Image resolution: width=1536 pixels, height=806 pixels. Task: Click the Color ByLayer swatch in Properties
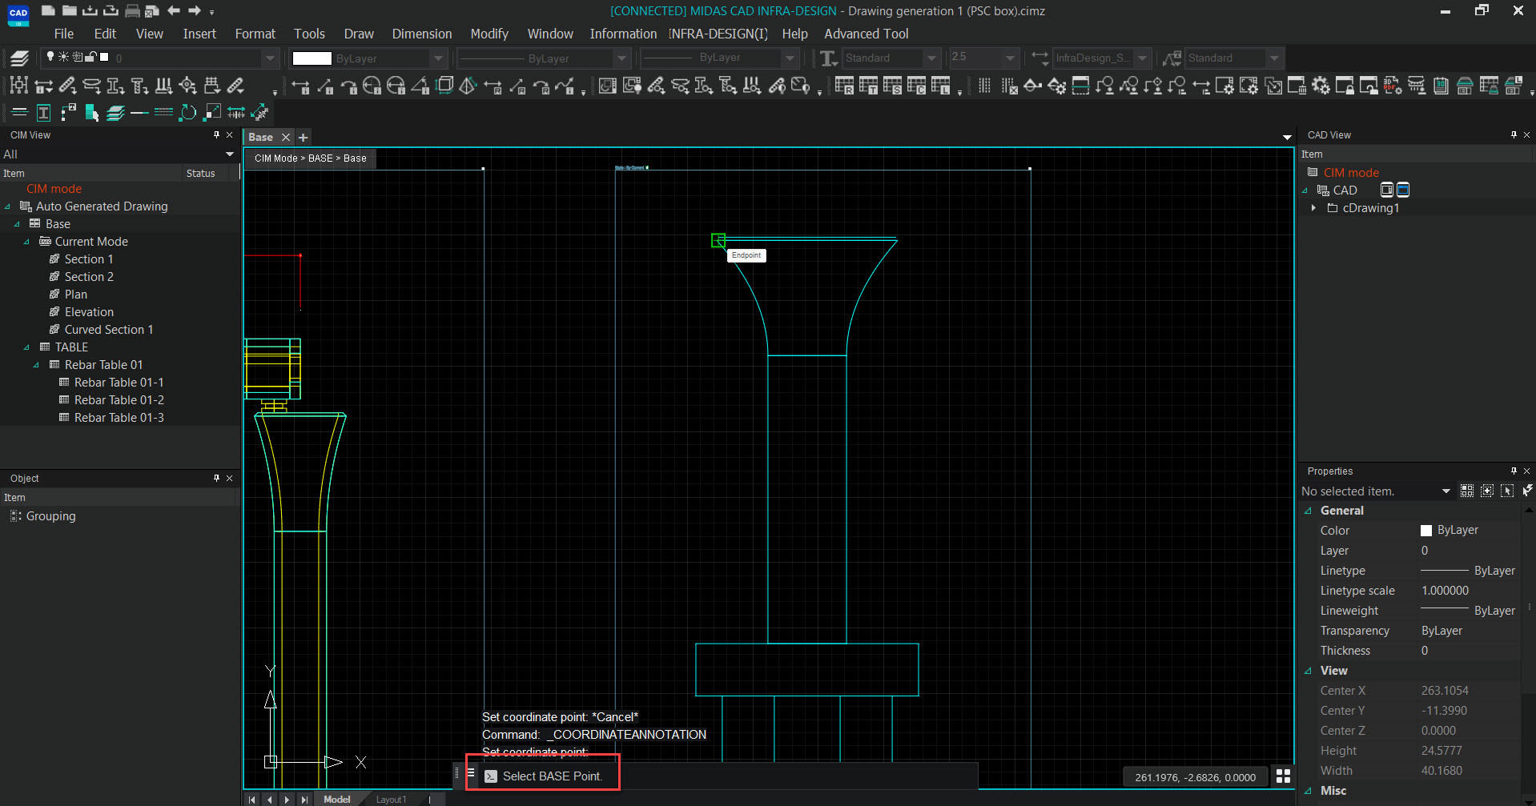point(1425,531)
